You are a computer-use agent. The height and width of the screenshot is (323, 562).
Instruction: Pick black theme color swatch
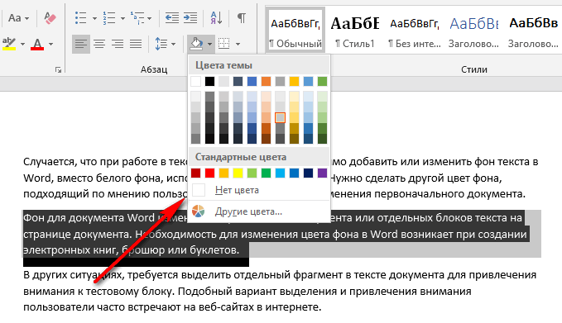point(209,82)
